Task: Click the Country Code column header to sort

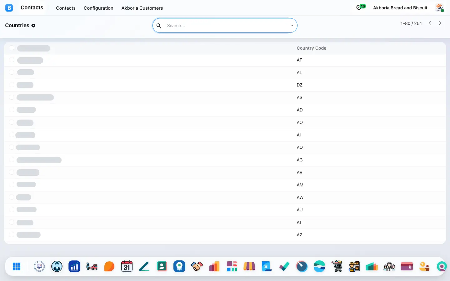Action: click(312, 48)
